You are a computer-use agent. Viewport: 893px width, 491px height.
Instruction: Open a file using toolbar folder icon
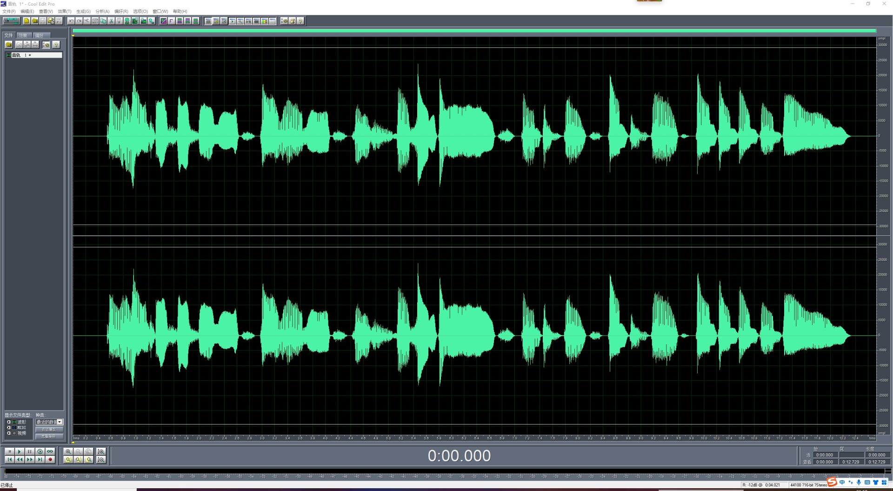tap(35, 21)
